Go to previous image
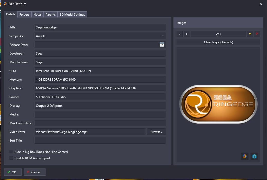267x180 pixels. tap(180, 34)
